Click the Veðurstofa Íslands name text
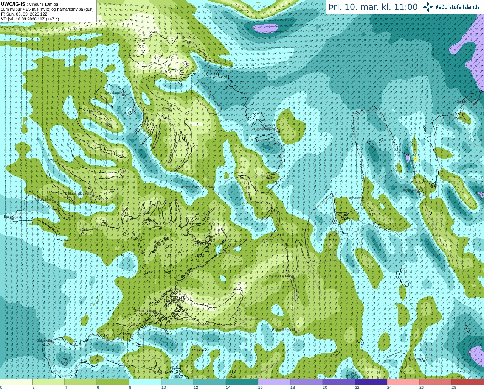 (458, 7)
